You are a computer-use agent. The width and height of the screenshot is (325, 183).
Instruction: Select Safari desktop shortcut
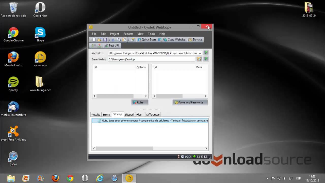tap(13, 158)
